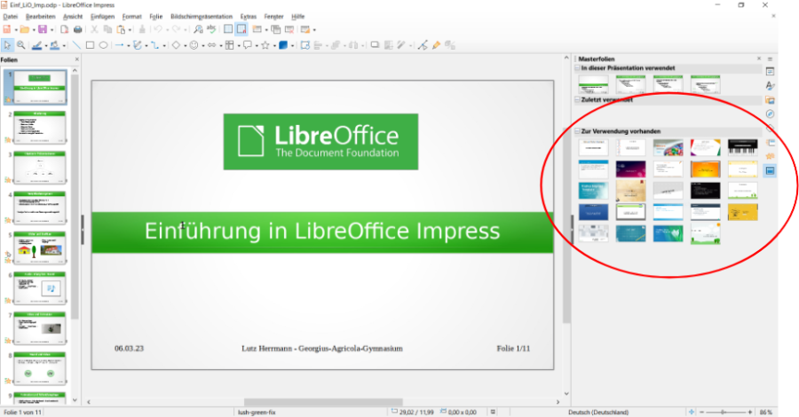Open the Einfügen menu

point(102,16)
